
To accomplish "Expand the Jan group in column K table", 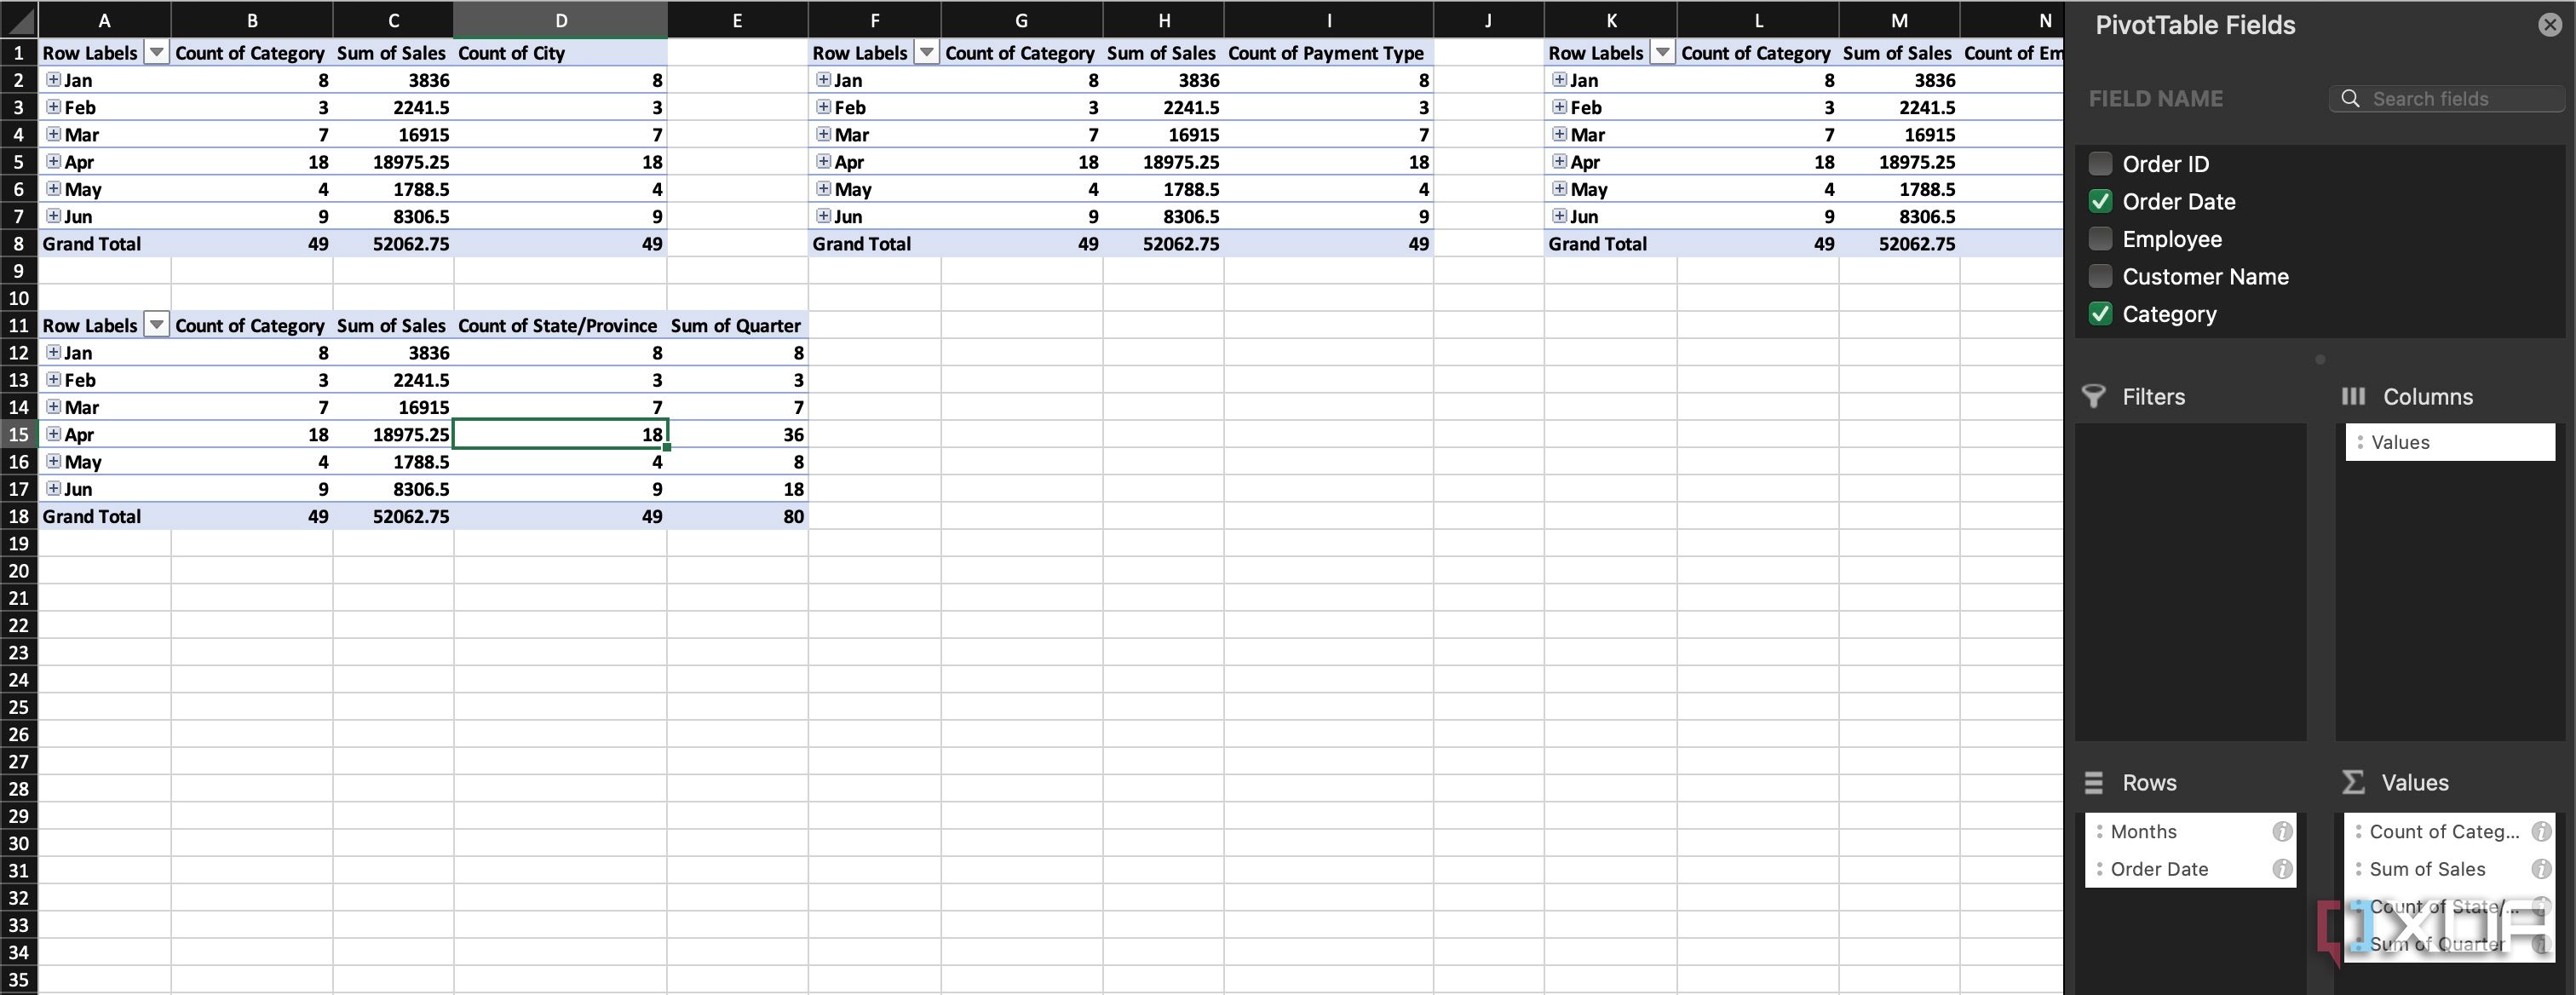I will [1559, 79].
